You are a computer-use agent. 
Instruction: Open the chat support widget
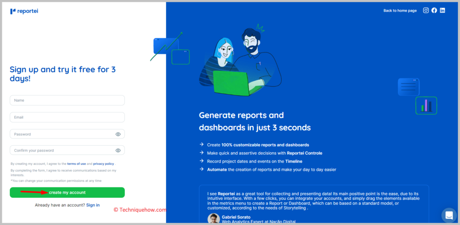tap(449, 215)
